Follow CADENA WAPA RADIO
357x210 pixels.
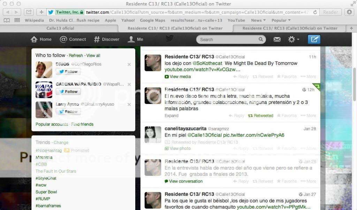tap(68, 91)
